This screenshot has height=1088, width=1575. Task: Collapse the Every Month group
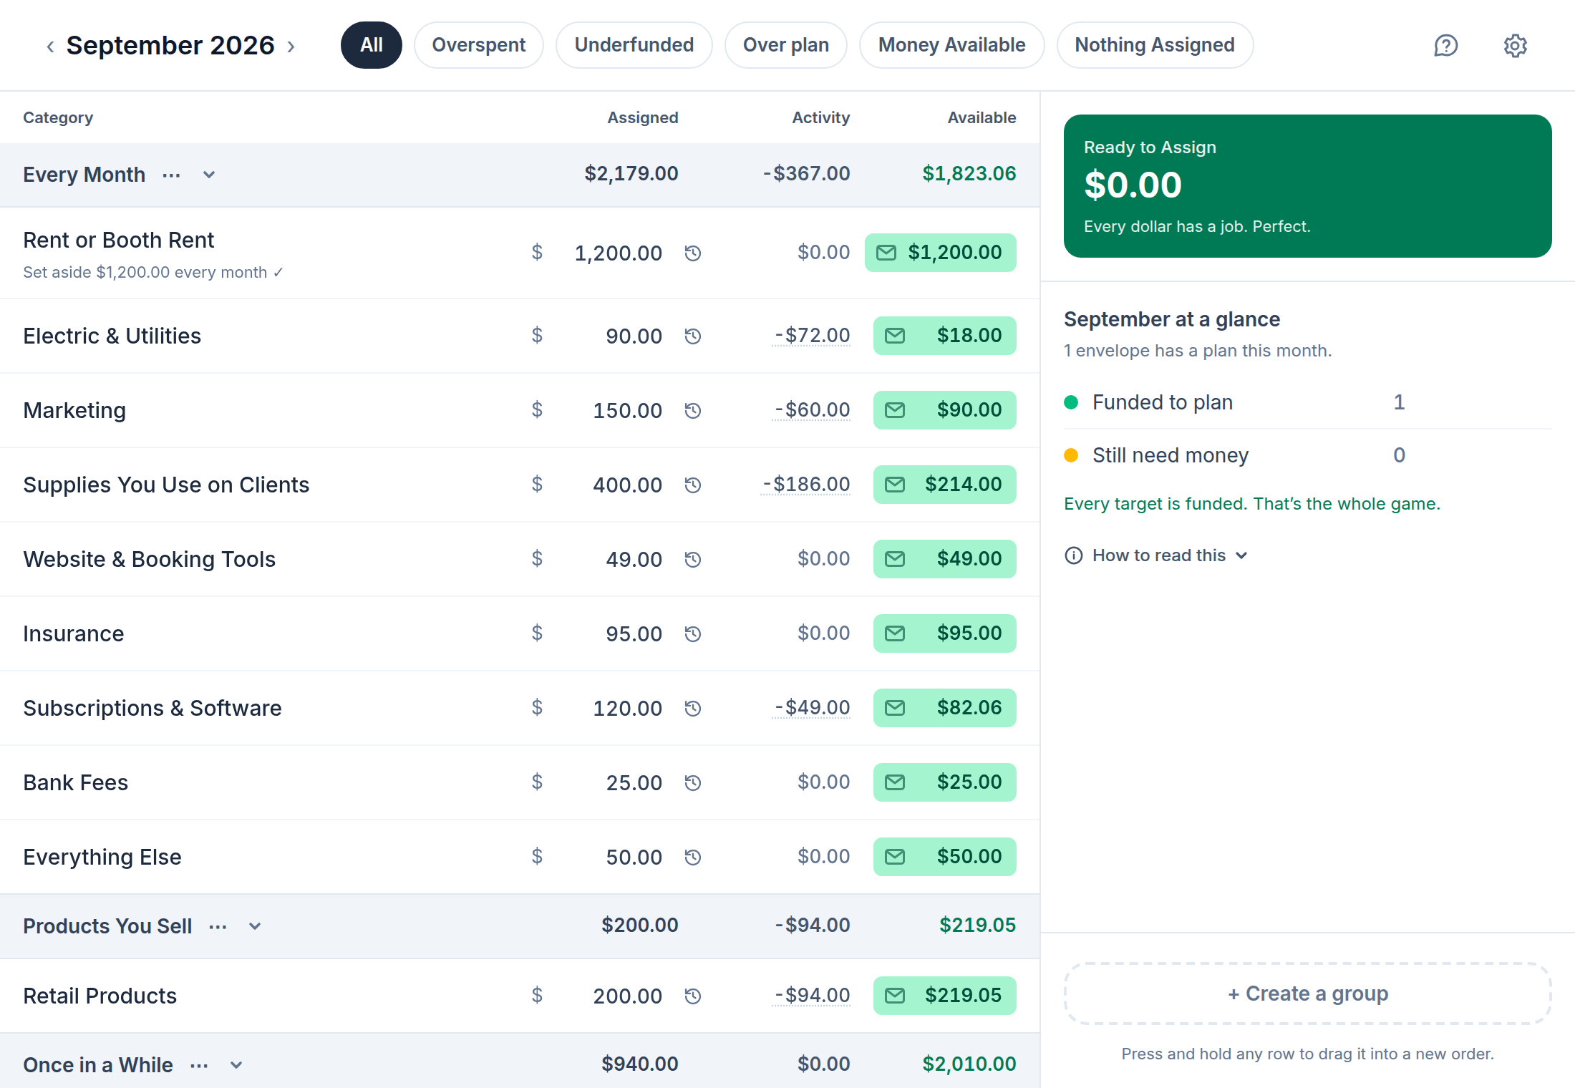[x=209, y=175]
